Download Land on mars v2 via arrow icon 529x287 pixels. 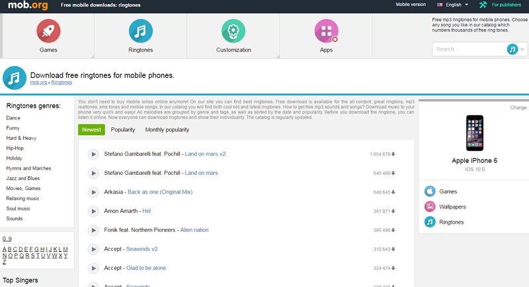click(393, 154)
